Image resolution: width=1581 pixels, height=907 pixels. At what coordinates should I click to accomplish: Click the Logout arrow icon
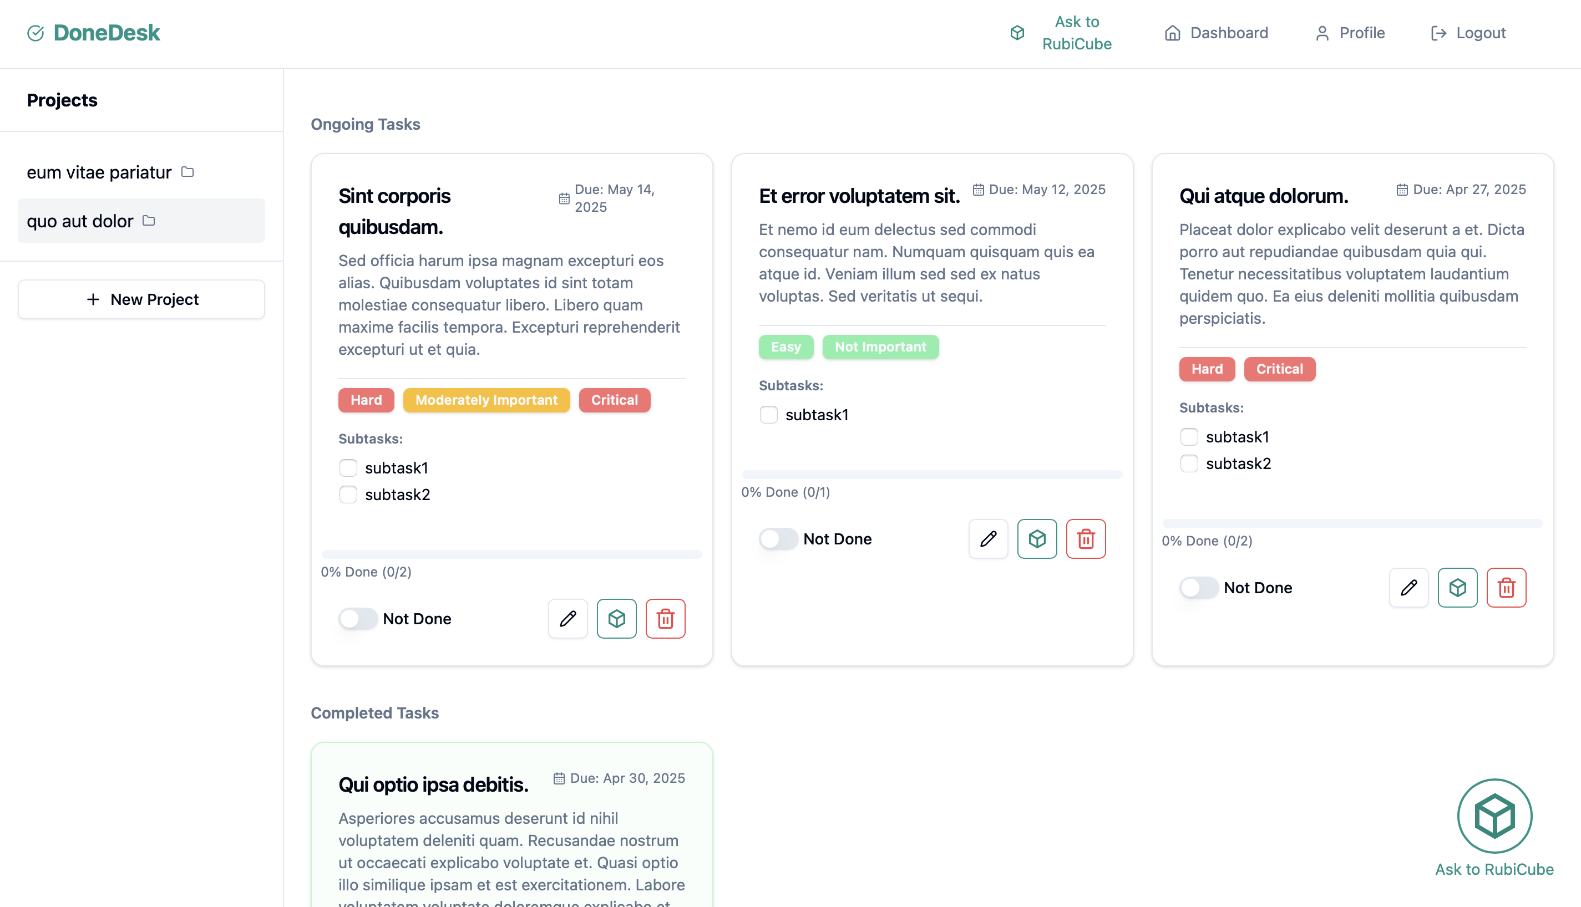tap(1438, 33)
